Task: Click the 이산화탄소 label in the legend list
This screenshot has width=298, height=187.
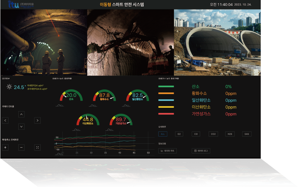Action: (201, 107)
